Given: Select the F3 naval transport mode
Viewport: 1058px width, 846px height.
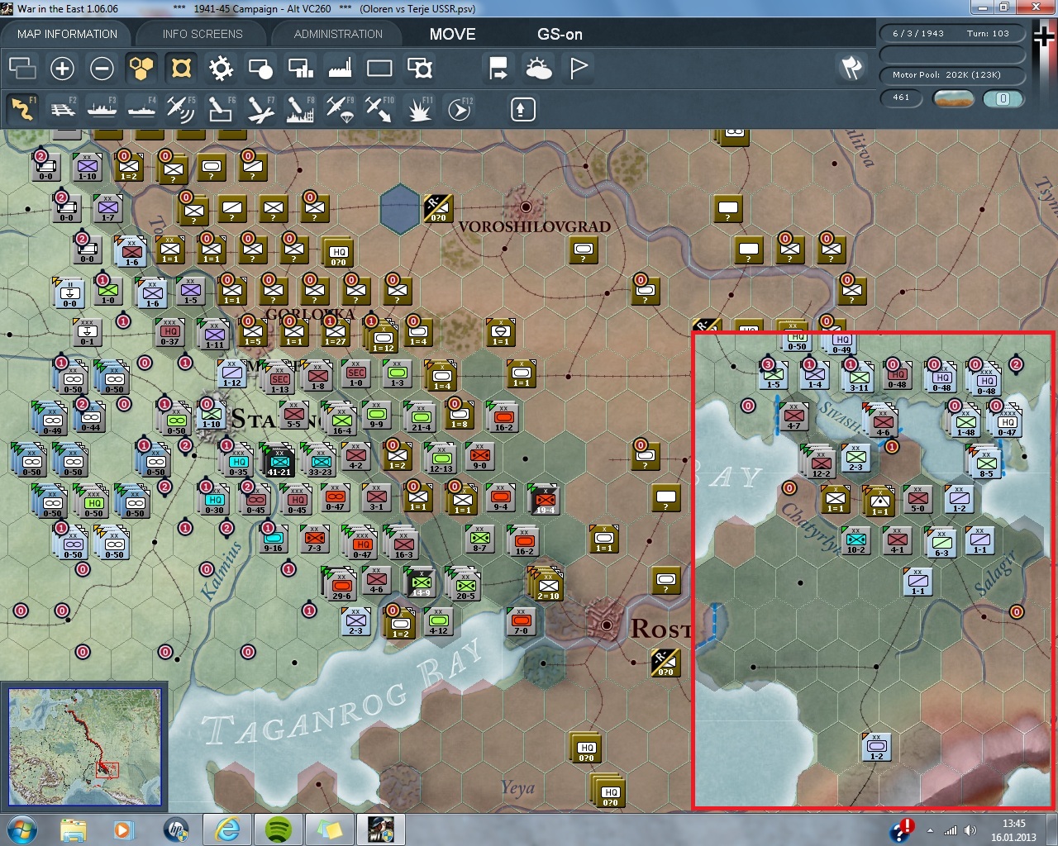Looking at the screenshot, I should tap(102, 109).
